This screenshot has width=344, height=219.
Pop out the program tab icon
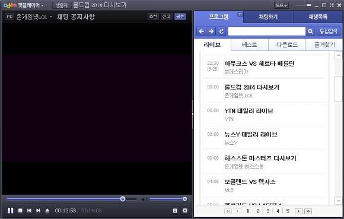pos(240,14)
